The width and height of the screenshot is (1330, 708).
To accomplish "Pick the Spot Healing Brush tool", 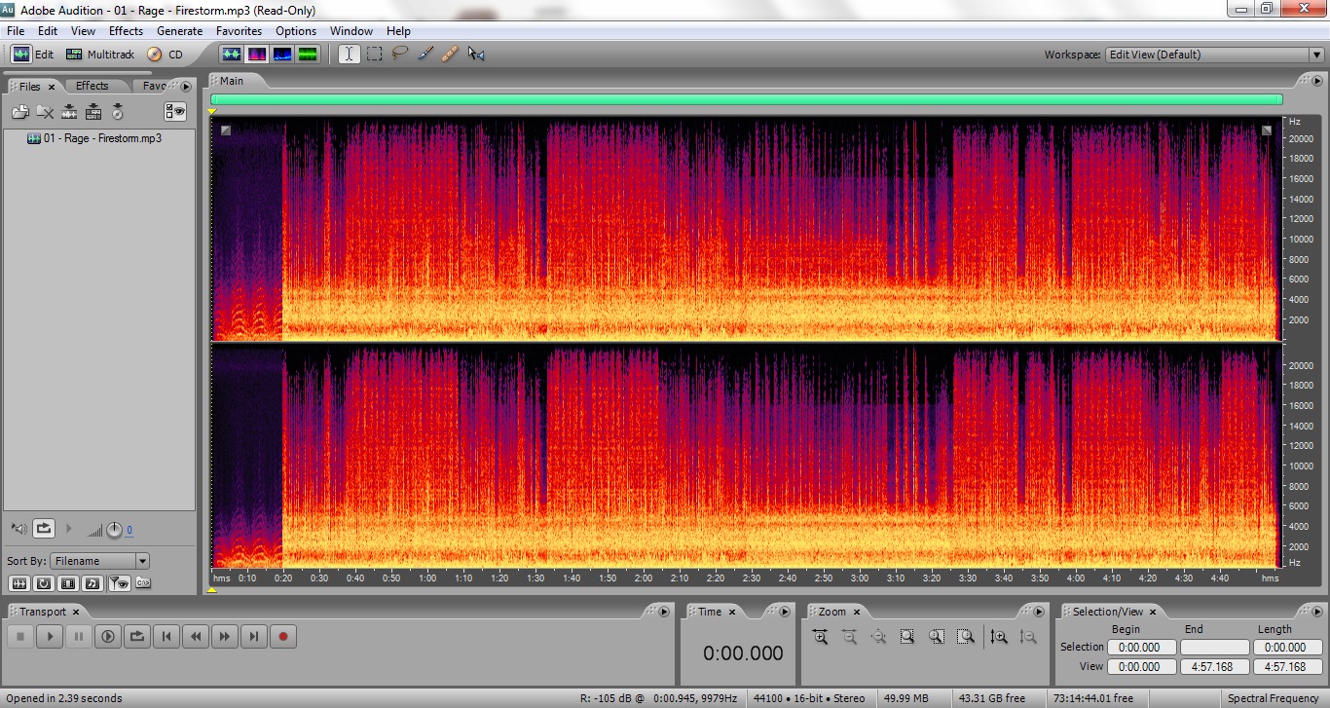I will click(450, 55).
